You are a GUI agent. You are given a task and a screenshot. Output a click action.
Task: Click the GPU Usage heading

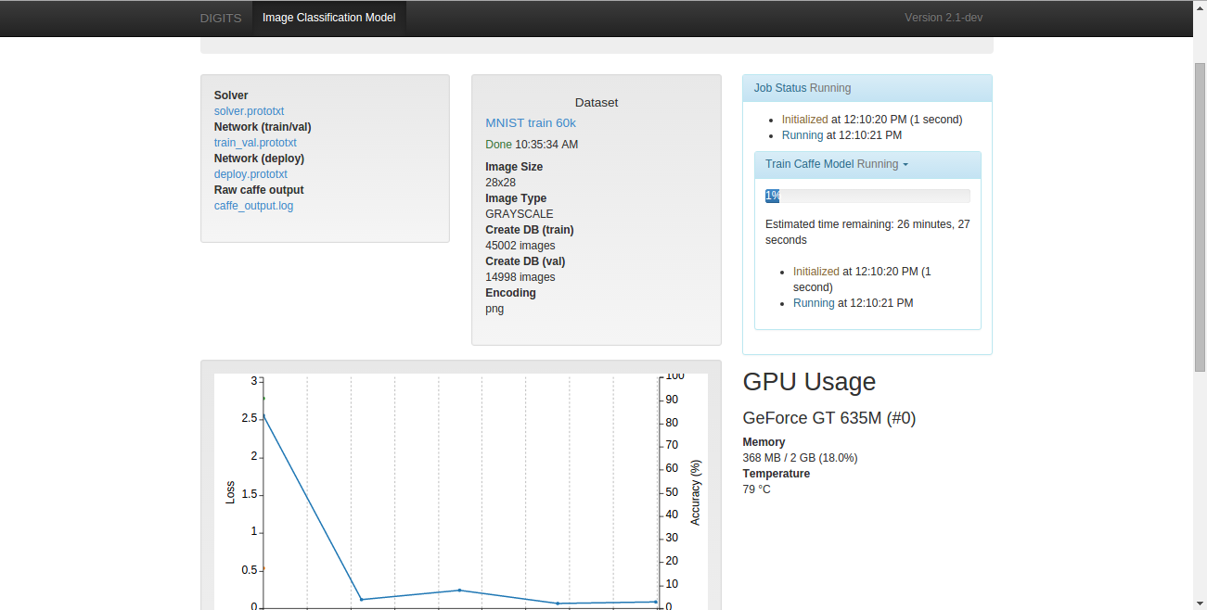pyautogui.click(x=809, y=382)
